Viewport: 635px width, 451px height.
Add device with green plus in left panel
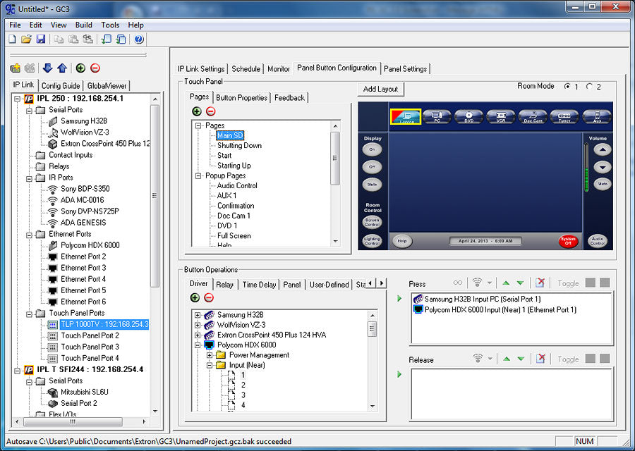pyautogui.click(x=80, y=68)
